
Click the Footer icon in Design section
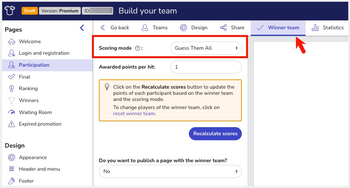pos(12,181)
